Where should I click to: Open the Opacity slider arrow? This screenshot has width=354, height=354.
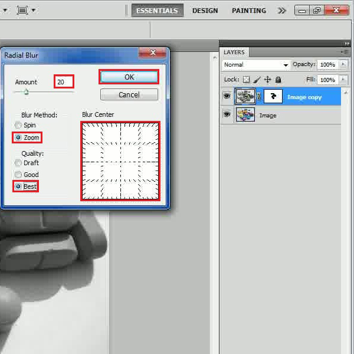tap(343, 65)
